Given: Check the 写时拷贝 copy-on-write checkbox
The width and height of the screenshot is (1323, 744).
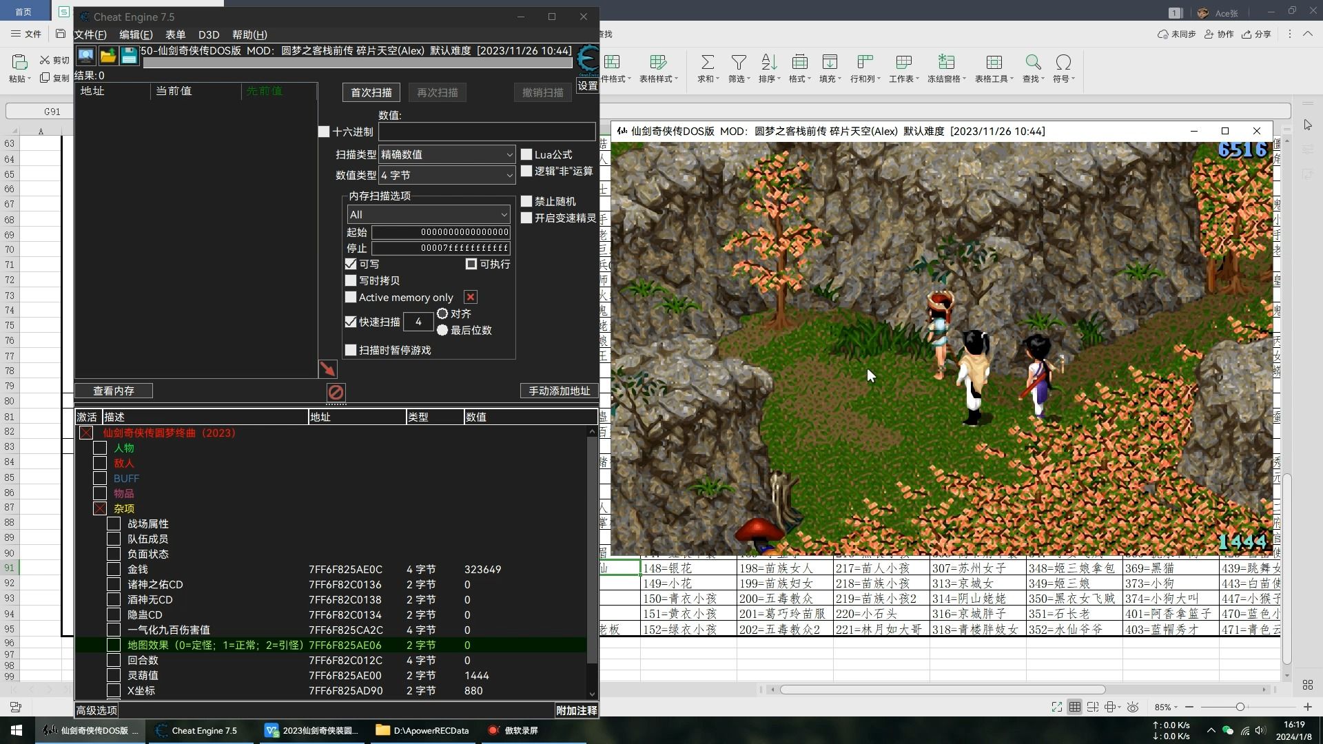Looking at the screenshot, I should (351, 280).
